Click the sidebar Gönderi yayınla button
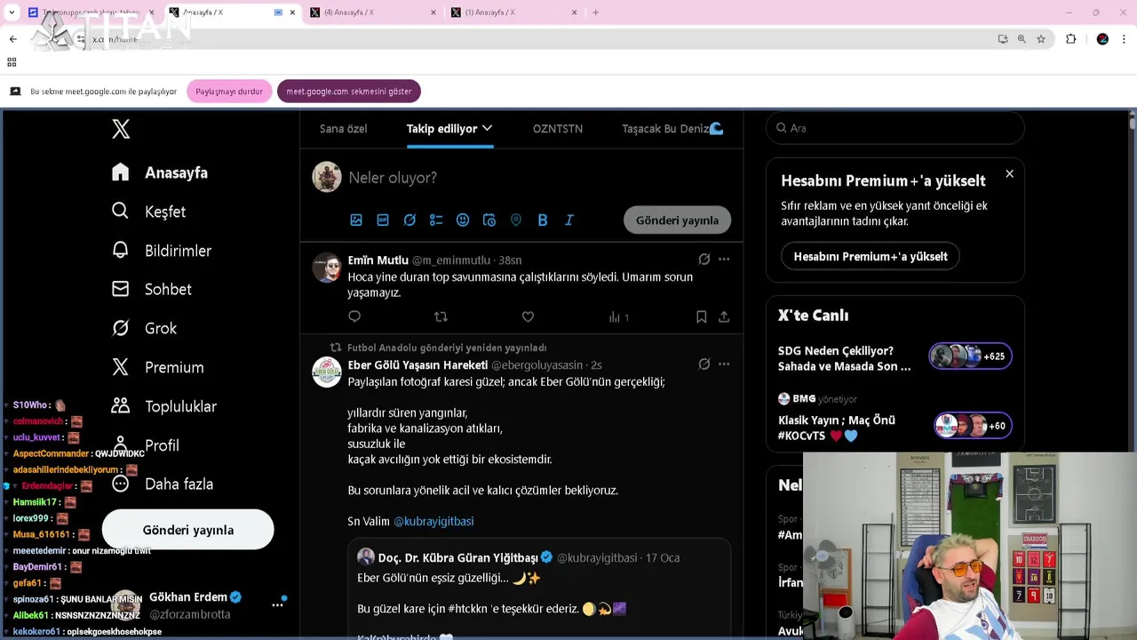Screen dimensions: 1137x640 point(187,530)
